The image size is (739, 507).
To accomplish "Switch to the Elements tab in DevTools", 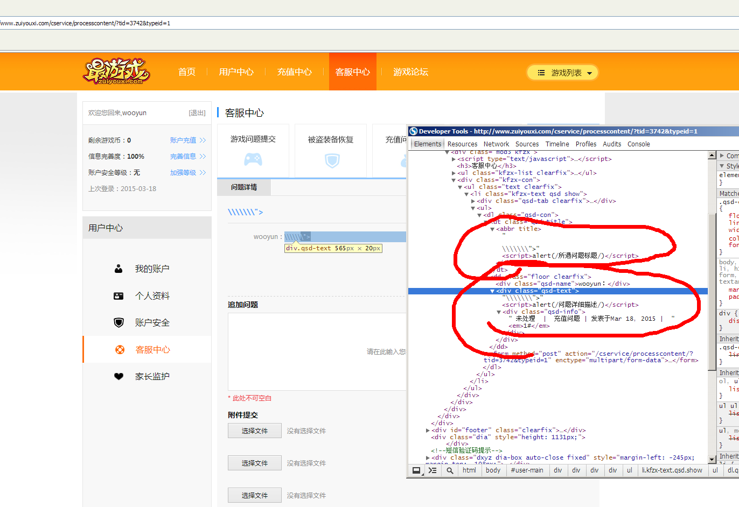I will click(428, 144).
